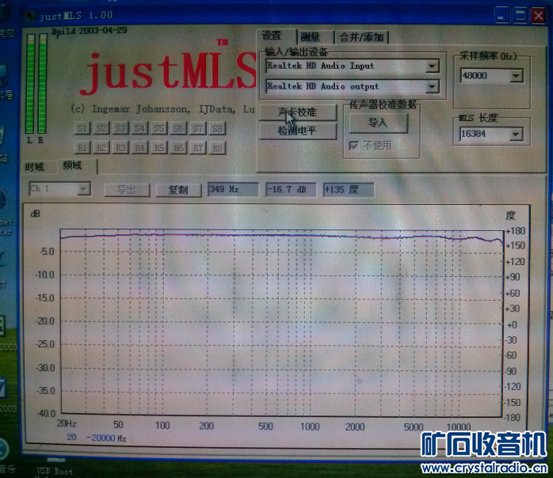Switch to the 时域 tab

[x=35, y=167]
